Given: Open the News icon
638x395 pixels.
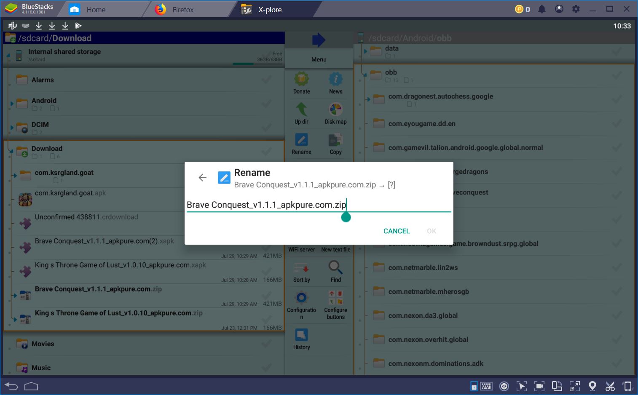Looking at the screenshot, I should 335,79.
